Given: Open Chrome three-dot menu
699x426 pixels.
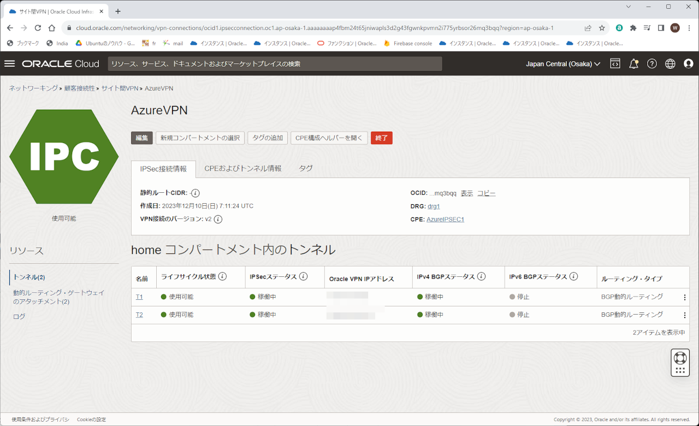Looking at the screenshot, I should pos(689,28).
